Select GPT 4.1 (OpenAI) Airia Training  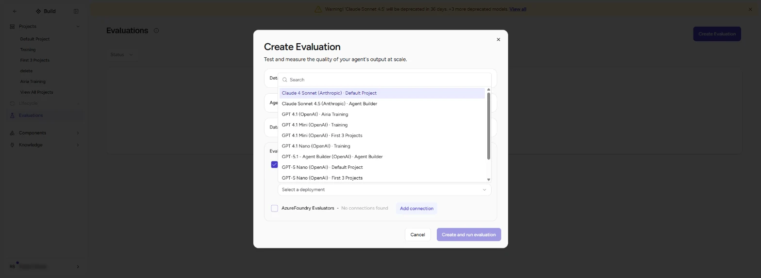382,114
